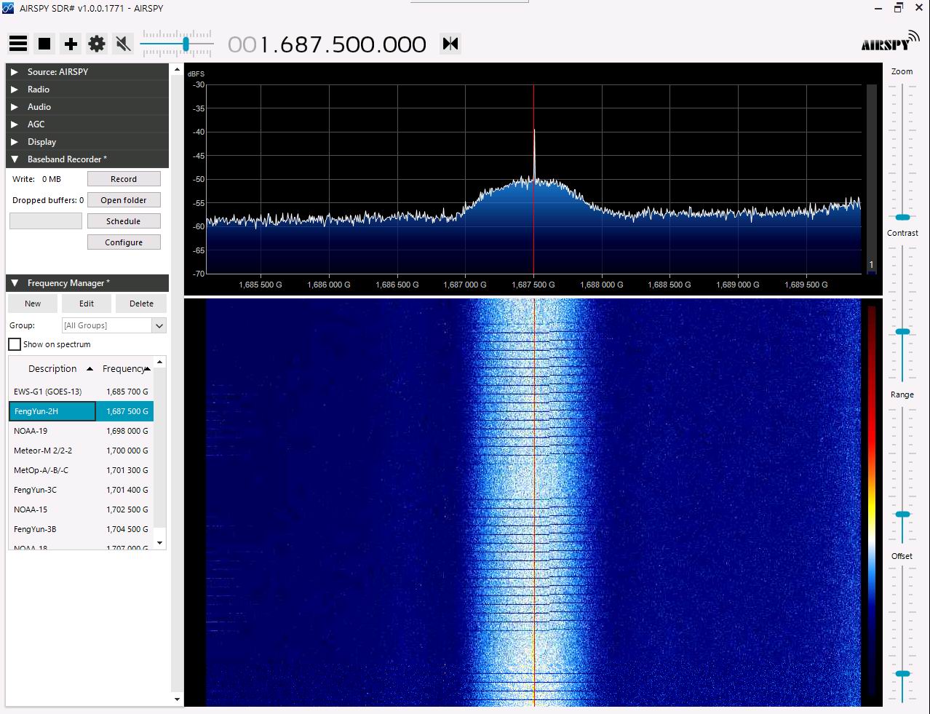The width and height of the screenshot is (930, 714).
Task: Expand the Radio panel
Action: point(87,89)
